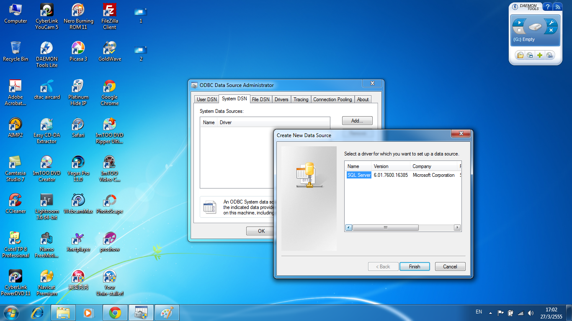Click OK in ODBC Data Source Administrator

coord(261,231)
